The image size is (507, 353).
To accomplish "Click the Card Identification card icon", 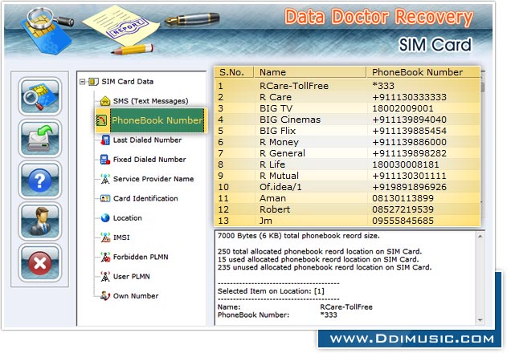I will [x=105, y=198].
